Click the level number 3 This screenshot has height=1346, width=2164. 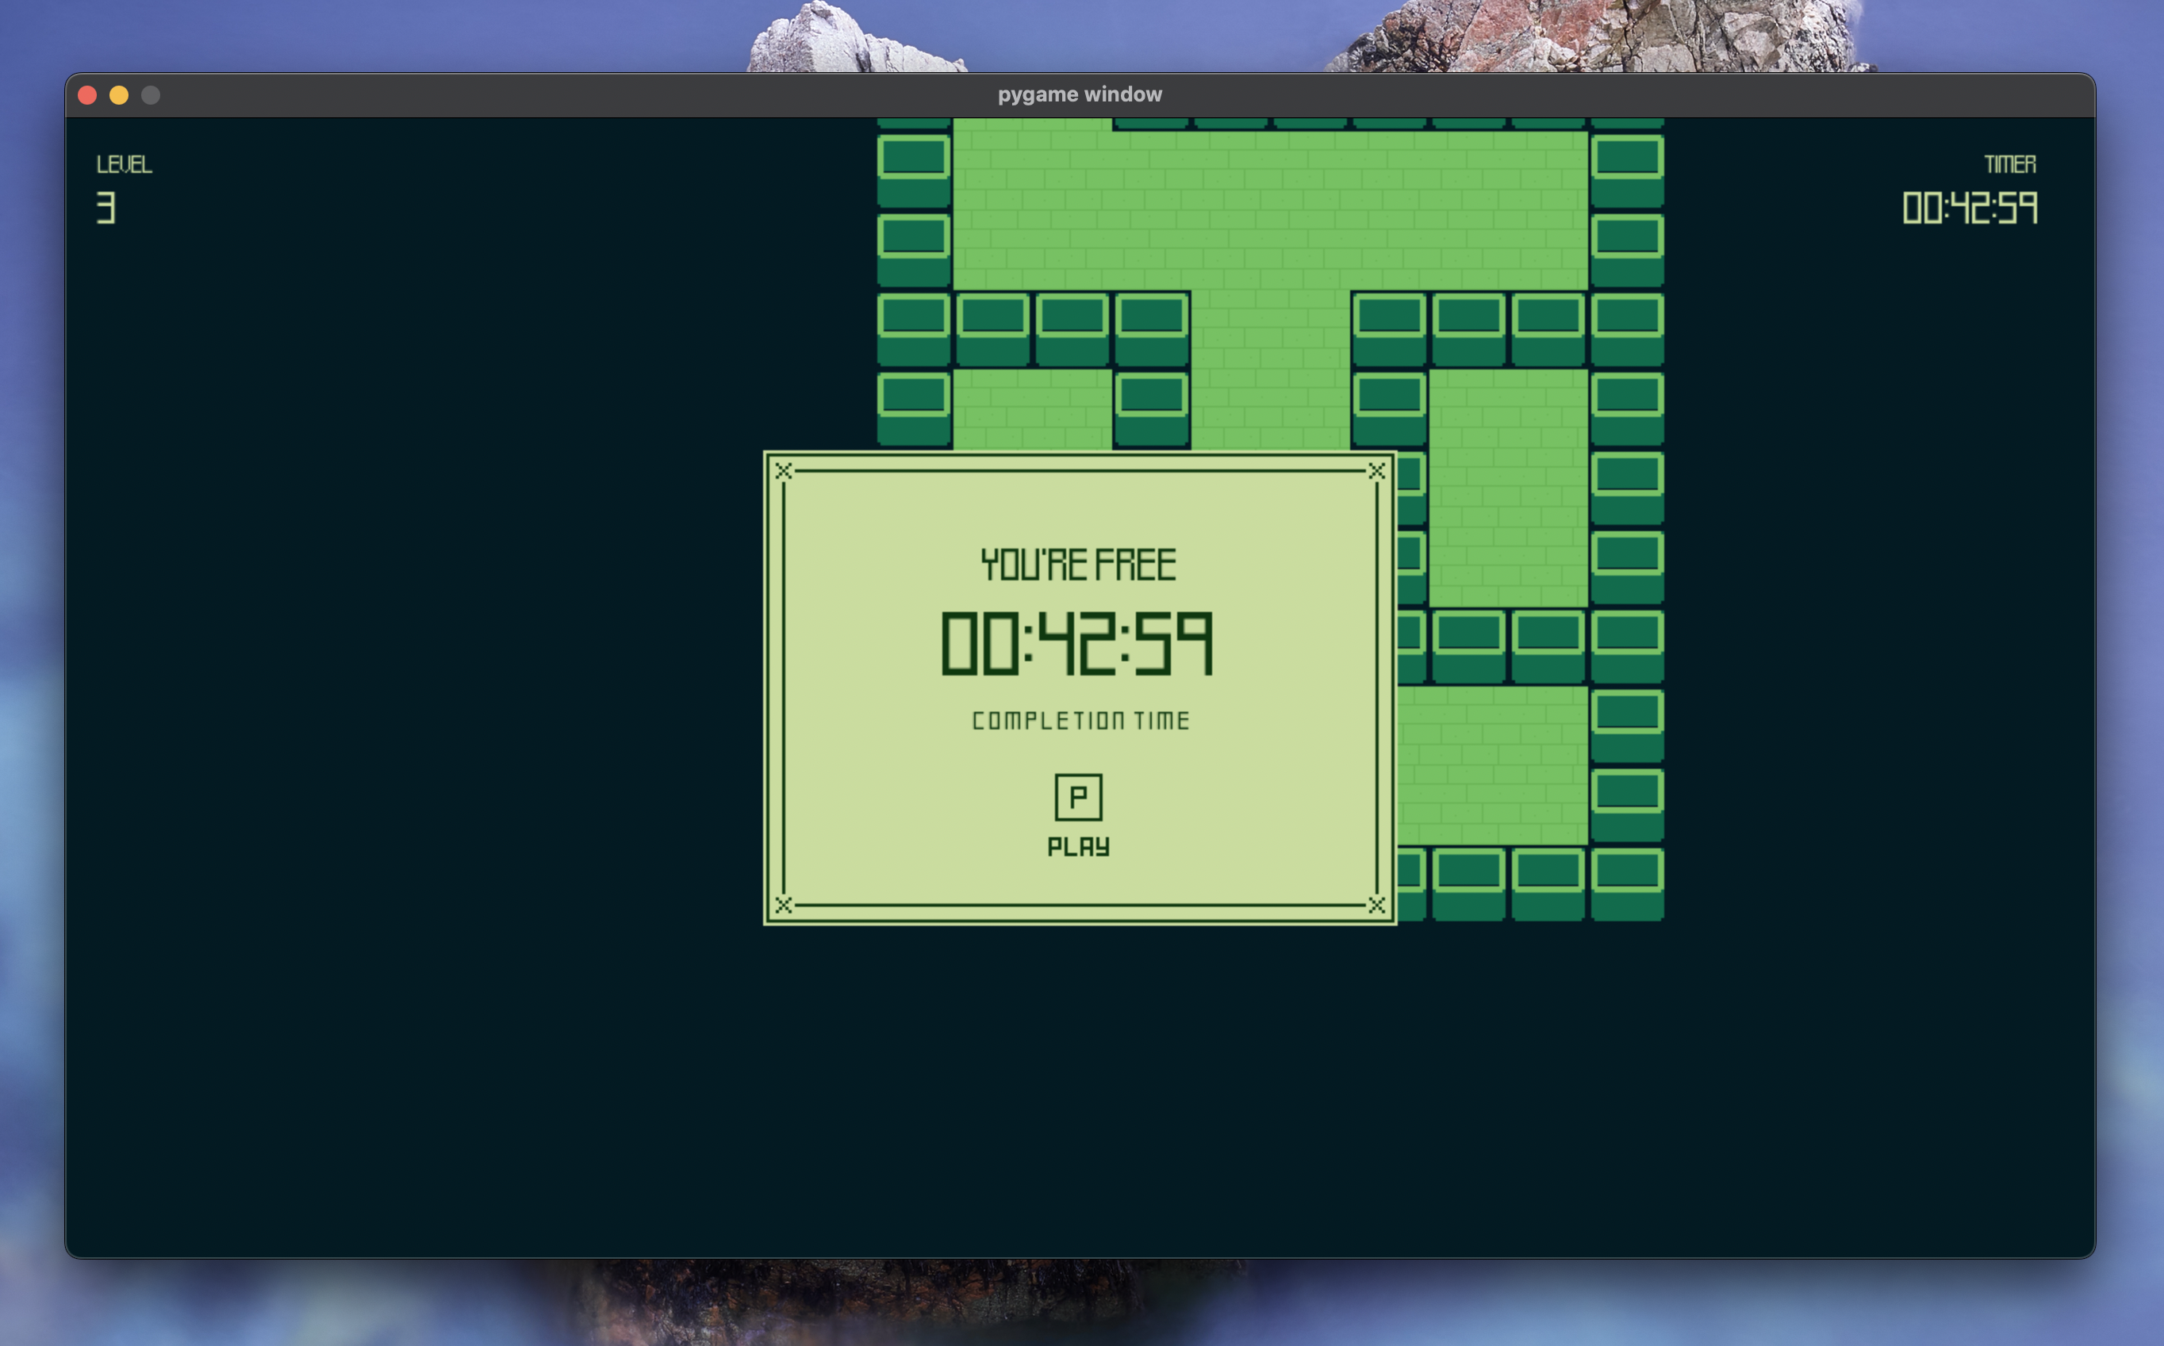pyautogui.click(x=106, y=208)
